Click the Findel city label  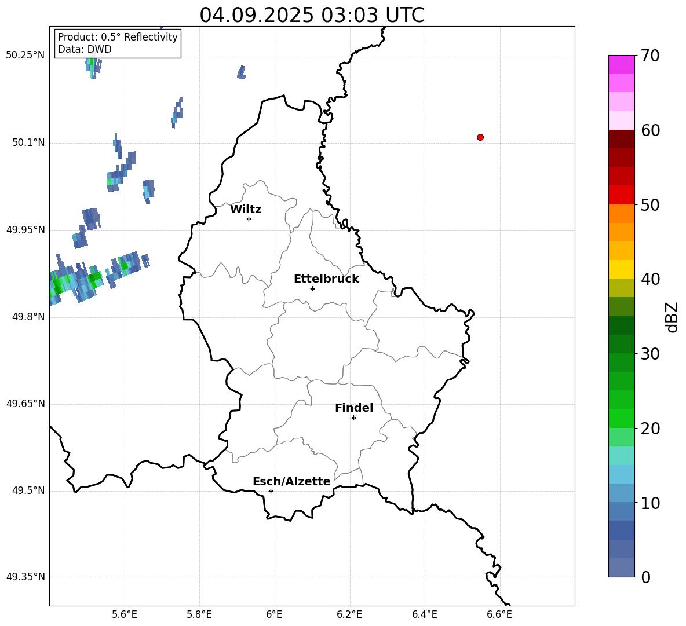354,408
